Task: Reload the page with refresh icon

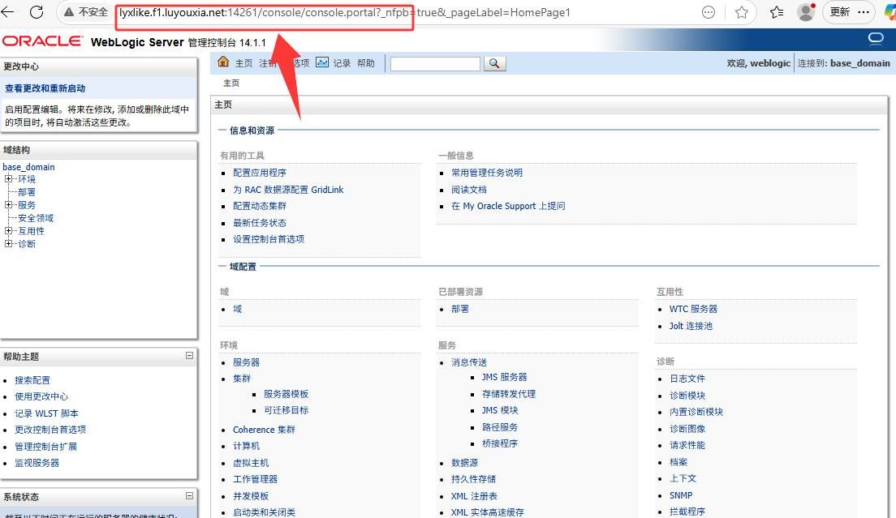Action: [x=37, y=12]
